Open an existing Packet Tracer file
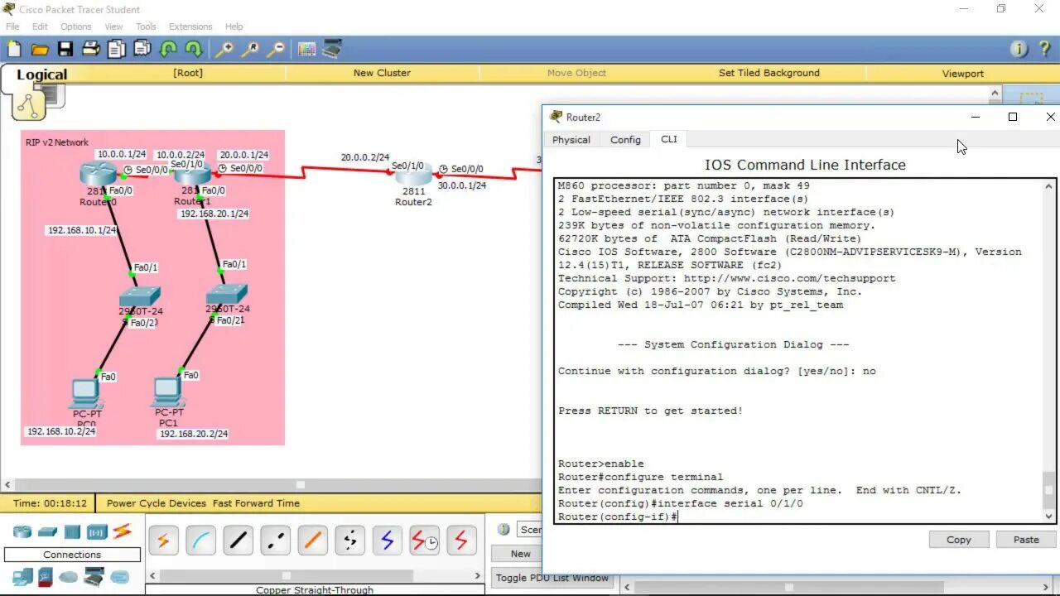 point(39,49)
